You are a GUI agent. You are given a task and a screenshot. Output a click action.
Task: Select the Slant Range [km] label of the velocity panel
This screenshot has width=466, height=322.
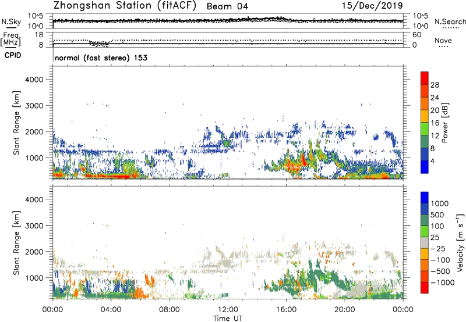[x=16, y=243]
